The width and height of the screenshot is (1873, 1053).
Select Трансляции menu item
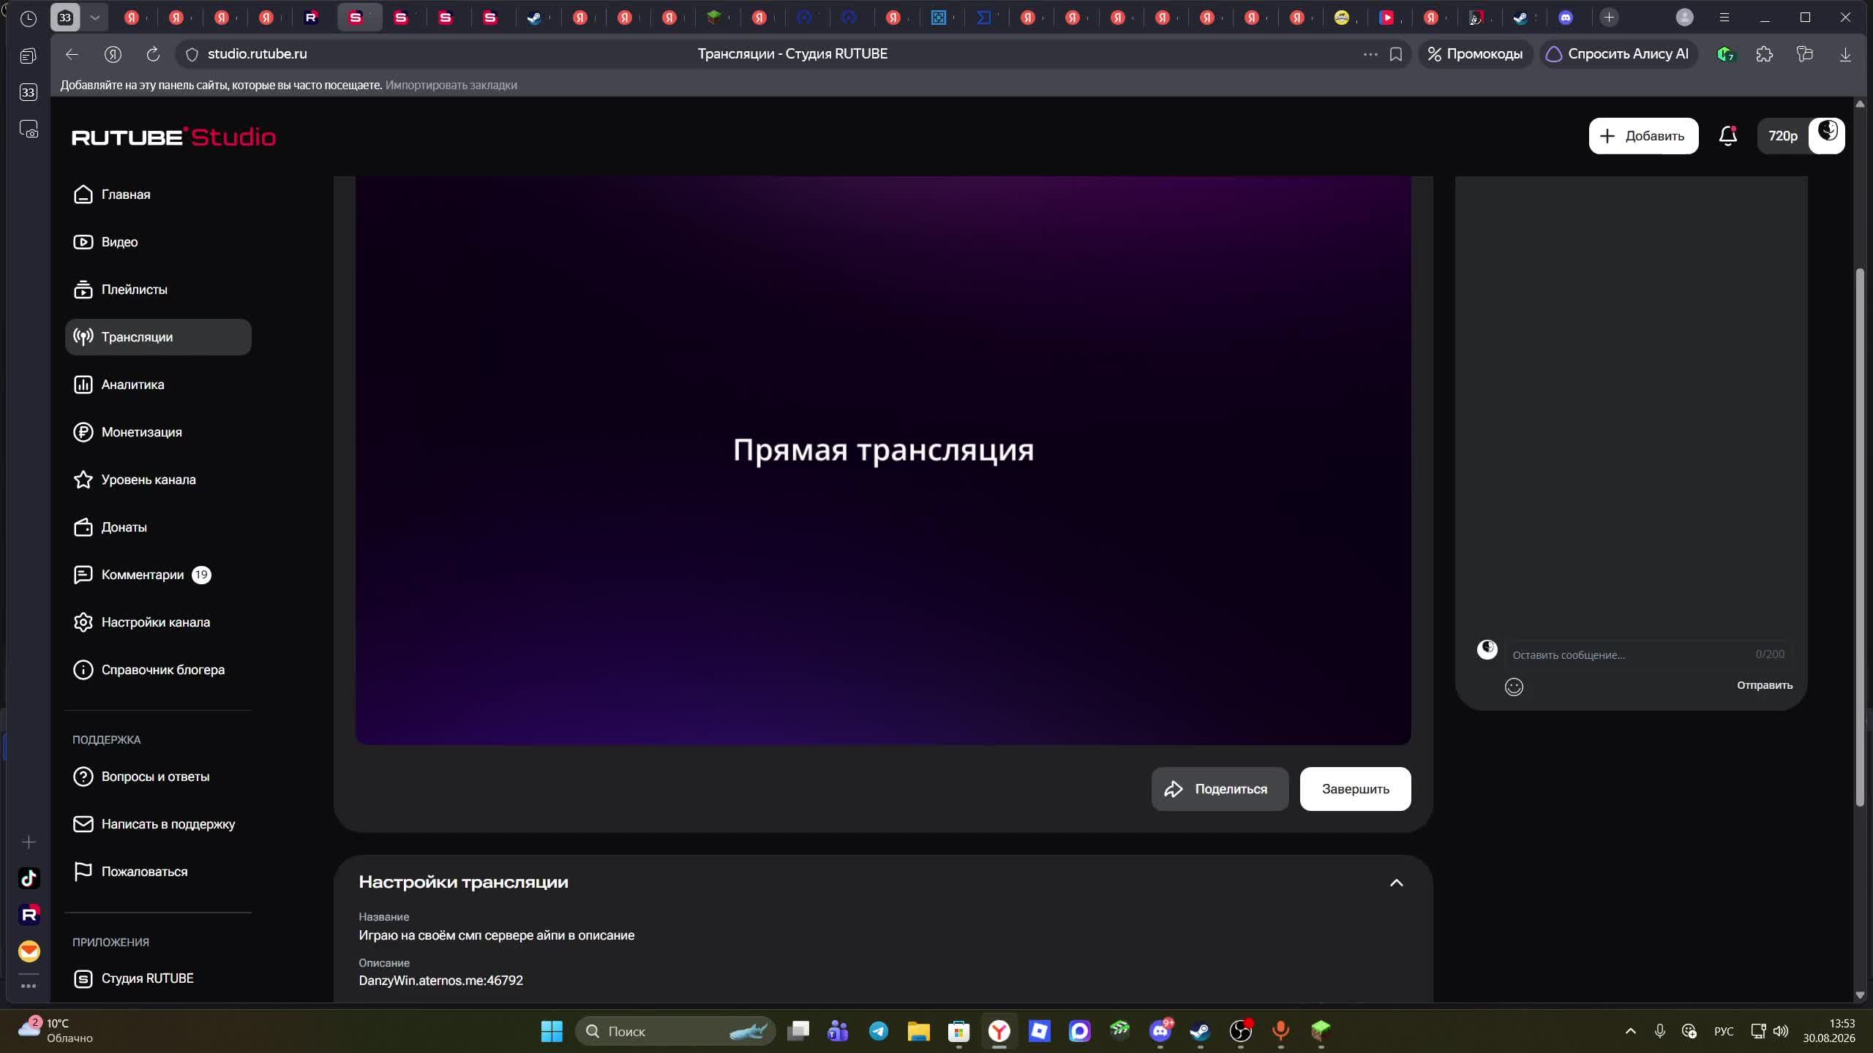point(158,337)
